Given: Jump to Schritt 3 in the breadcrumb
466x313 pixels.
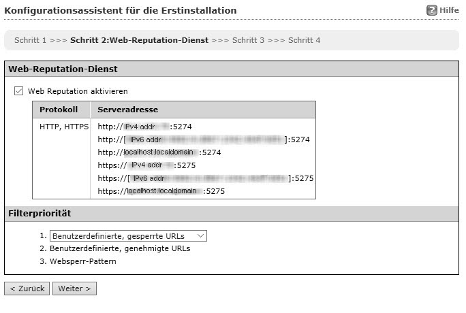Looking at the screenshot, I should coord(248,40).
